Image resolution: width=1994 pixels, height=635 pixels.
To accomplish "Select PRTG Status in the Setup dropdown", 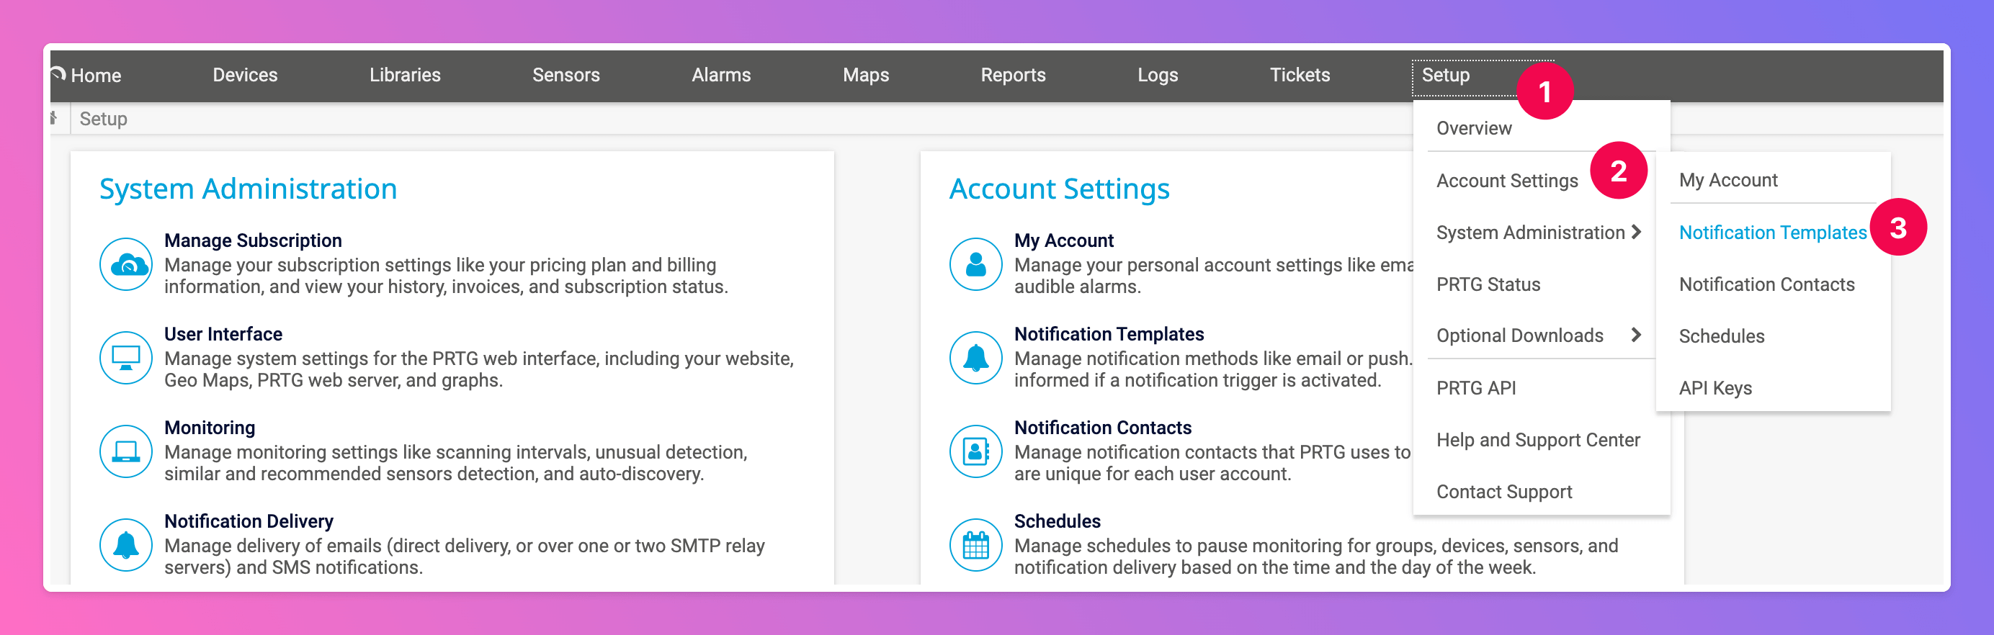I will 1488,284.
